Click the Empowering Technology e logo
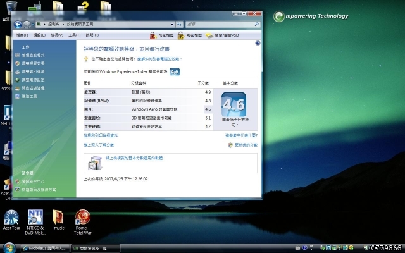The image size is (405, 253). click(x=279, y=16)
